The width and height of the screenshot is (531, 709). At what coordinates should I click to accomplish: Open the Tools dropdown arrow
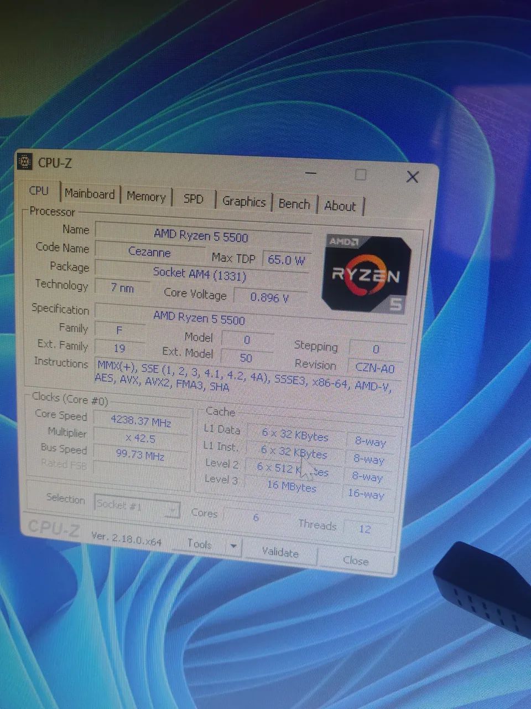pos(233,547)
